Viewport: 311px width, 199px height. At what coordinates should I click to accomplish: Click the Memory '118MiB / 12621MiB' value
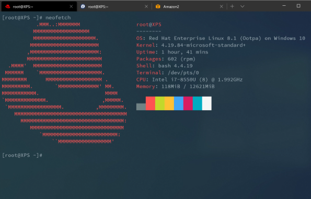(x=188, y=87)
